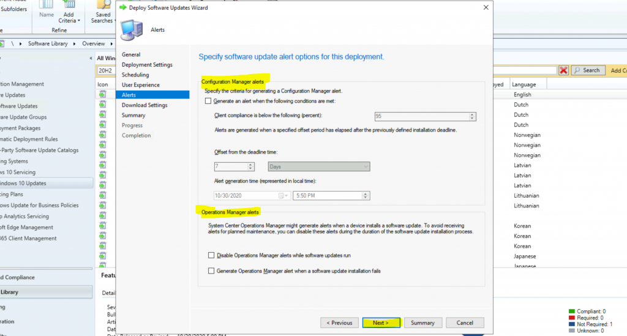Select Deployment Packages tree node

[x=20, y=129]
